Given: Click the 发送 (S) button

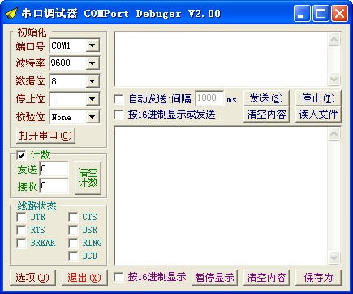Looking at the screenshot, I should [x=266, y=98].
